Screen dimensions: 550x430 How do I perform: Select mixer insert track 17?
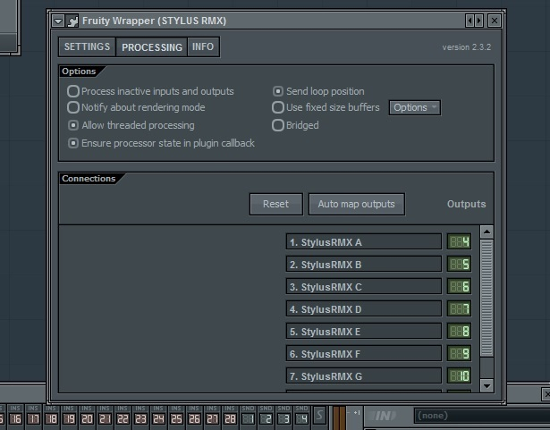pos(33,417)
